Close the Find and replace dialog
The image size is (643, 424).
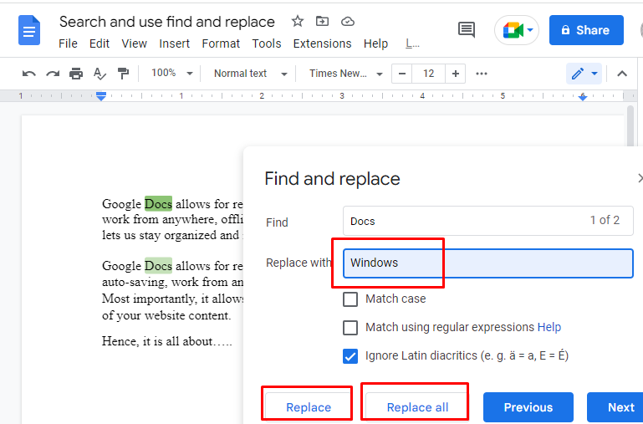point(640,178)
